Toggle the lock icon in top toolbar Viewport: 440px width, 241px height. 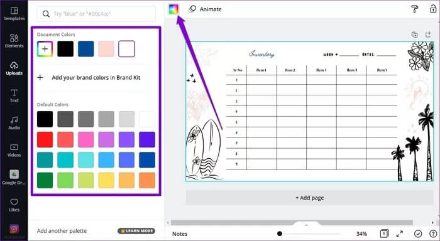pos(433,9)
